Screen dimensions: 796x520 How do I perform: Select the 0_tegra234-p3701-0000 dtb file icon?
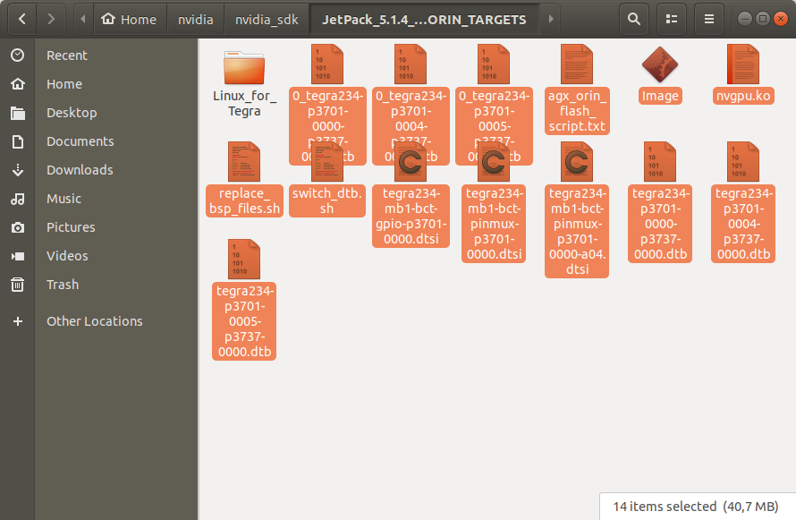click(x=327, y=64)
